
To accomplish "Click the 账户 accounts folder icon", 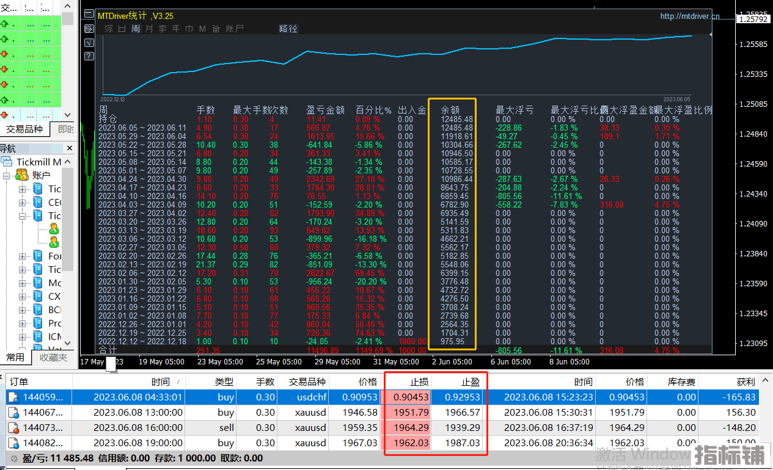I will (22, 175).
